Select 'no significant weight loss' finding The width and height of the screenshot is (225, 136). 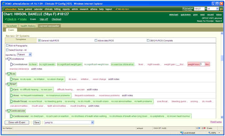tap(96, 64)
